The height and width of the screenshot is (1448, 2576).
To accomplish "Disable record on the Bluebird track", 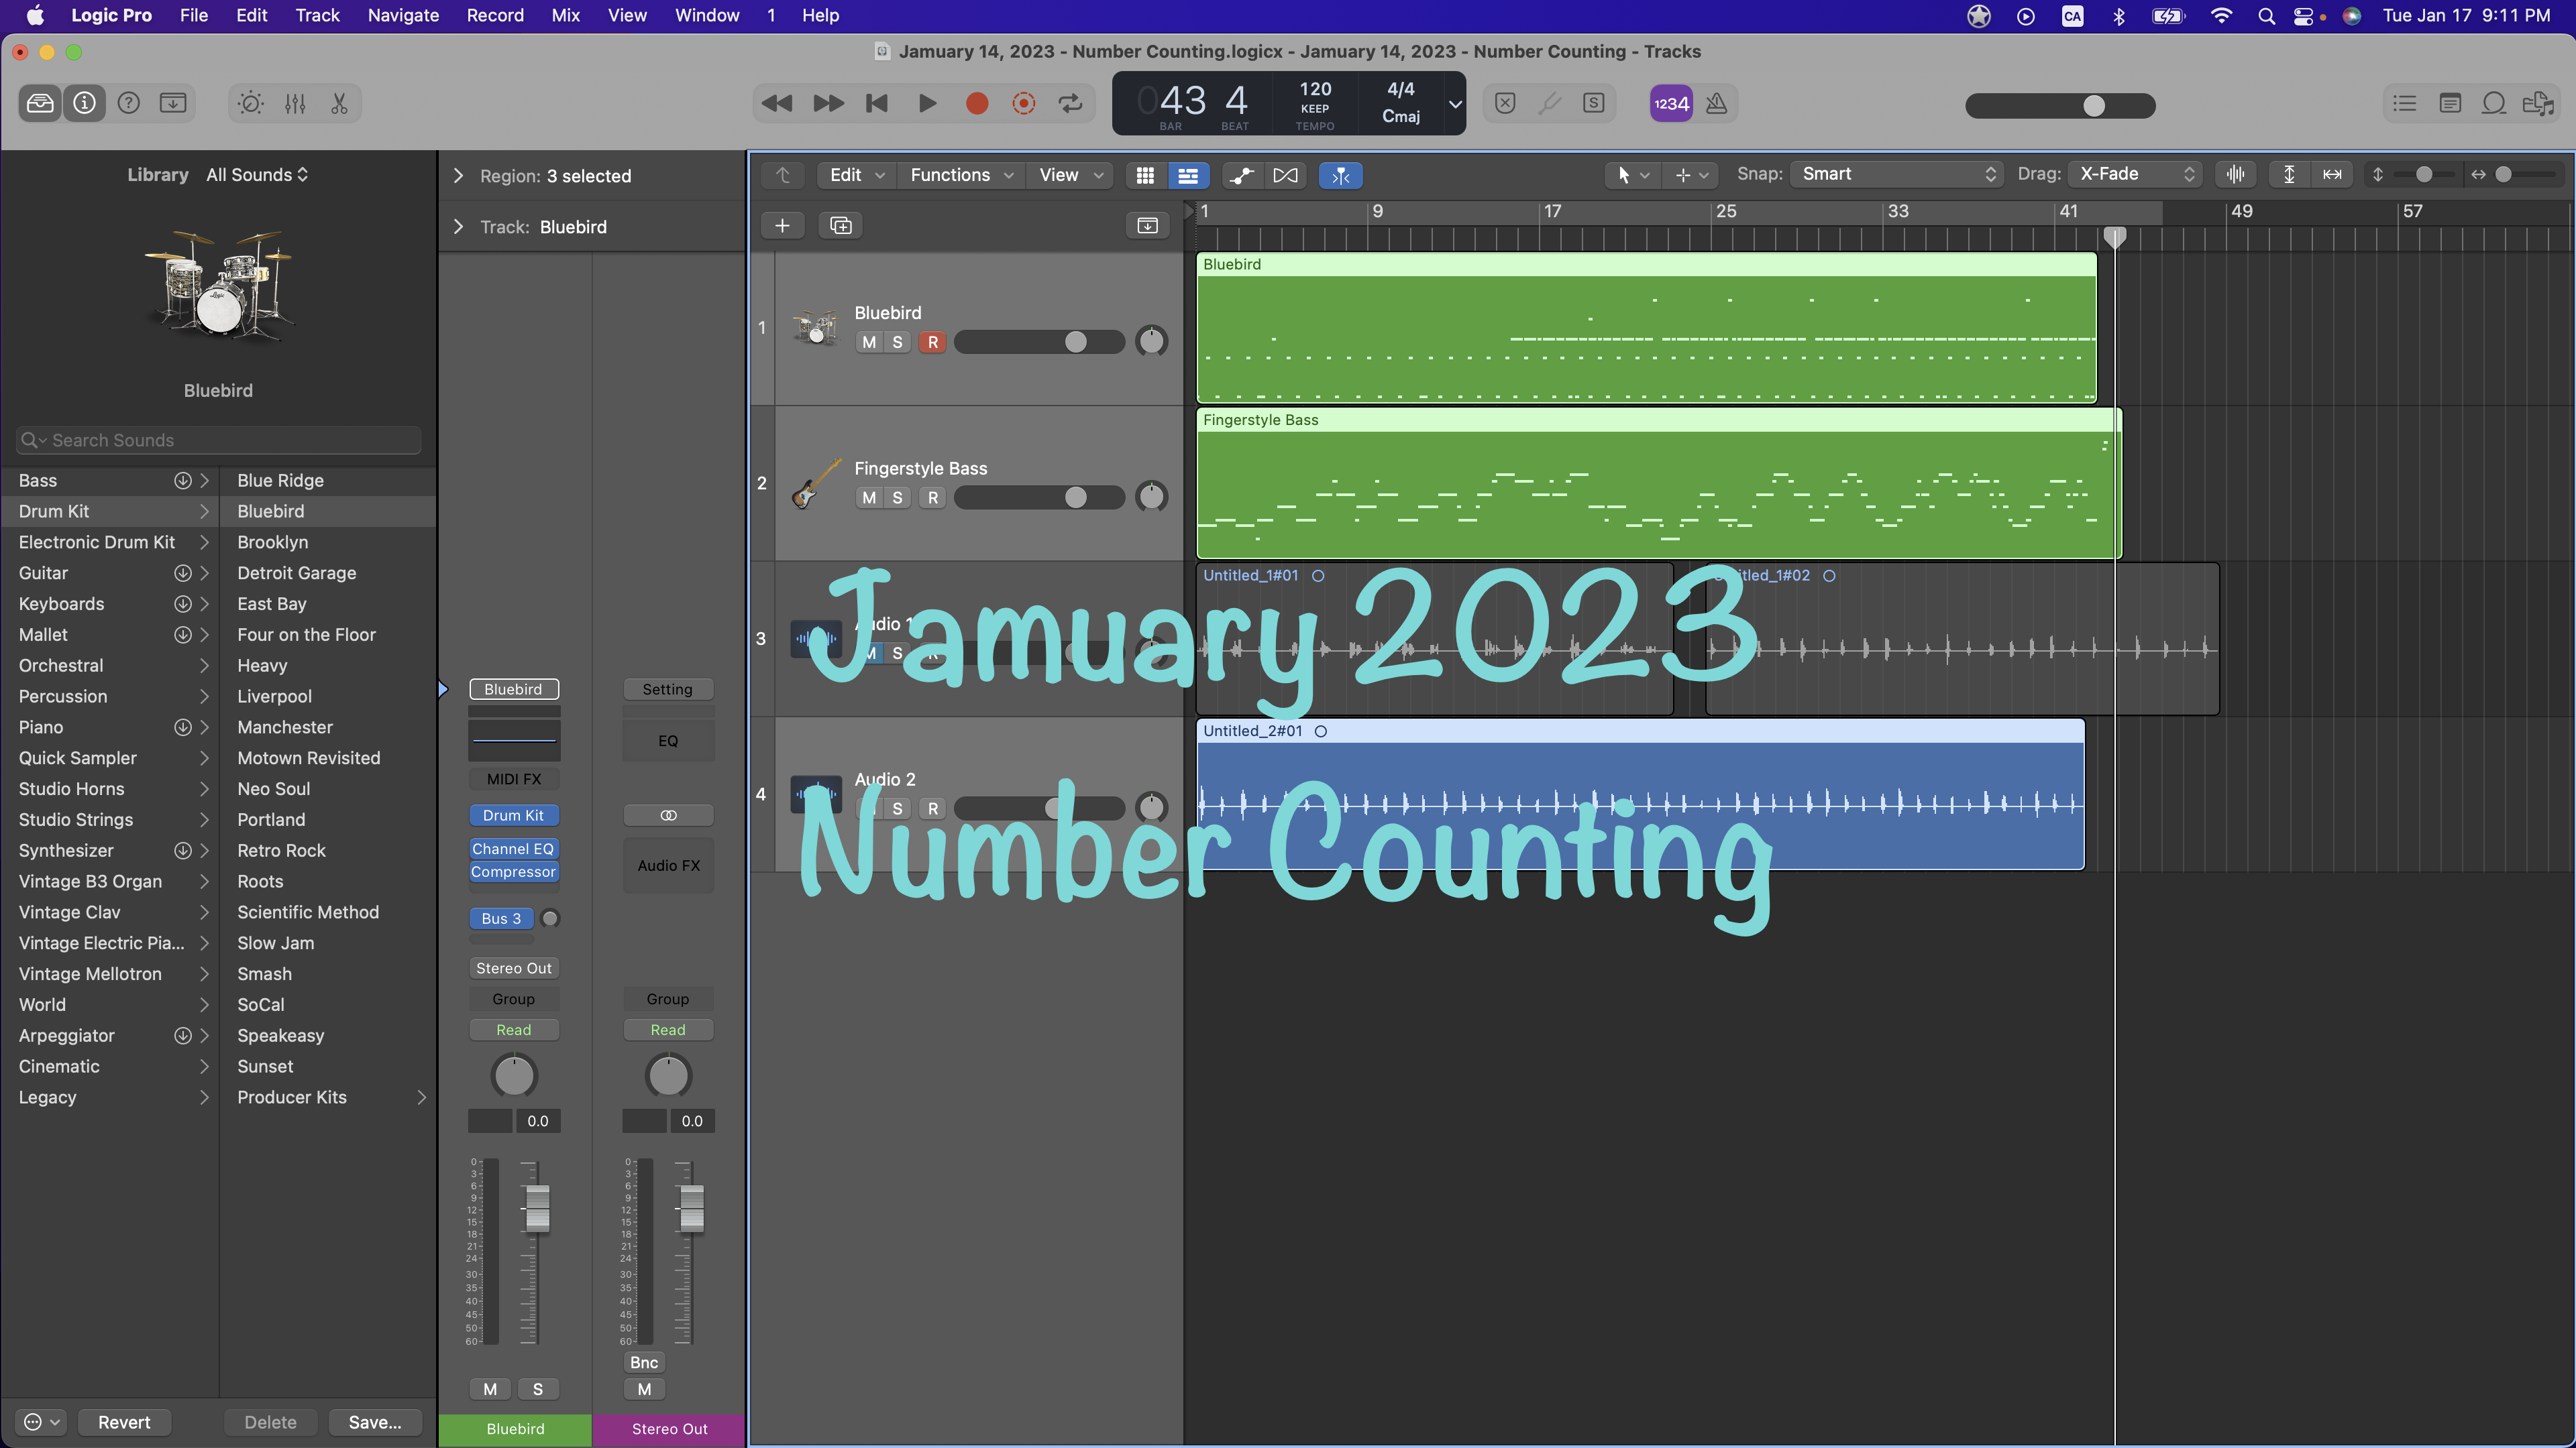I will tap(933, 342).
